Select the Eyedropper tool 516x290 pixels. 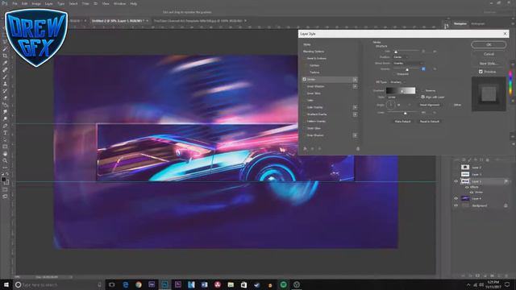5,63
